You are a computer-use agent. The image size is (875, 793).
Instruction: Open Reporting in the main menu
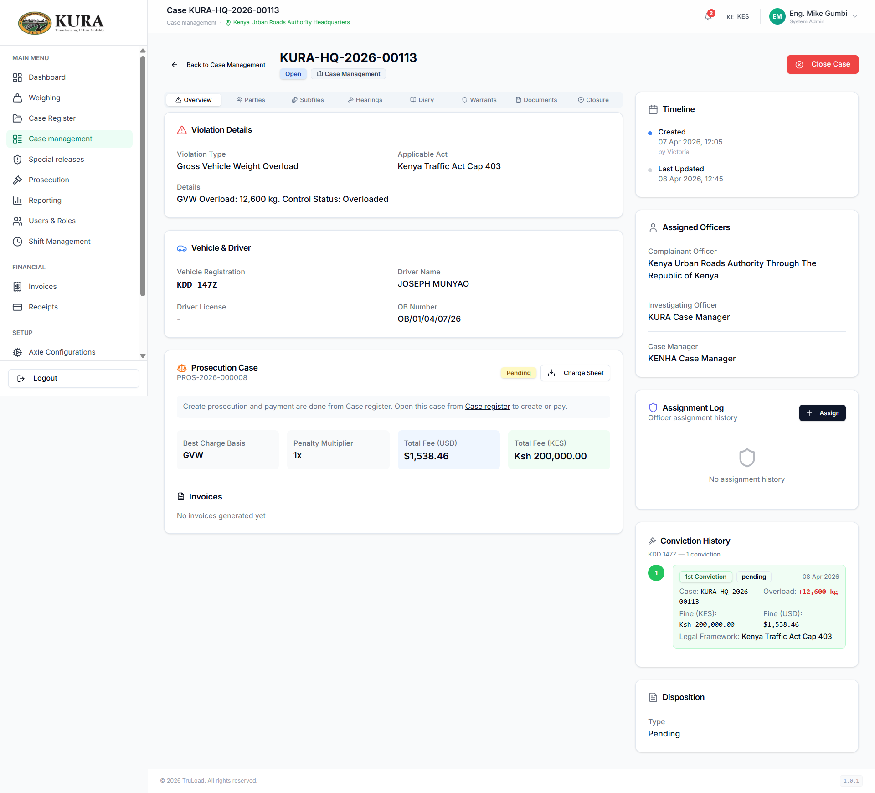click(x=70, y=201)
